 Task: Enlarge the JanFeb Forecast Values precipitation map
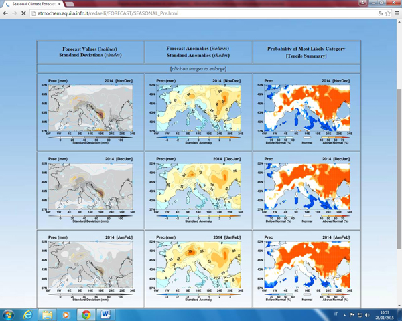[x=90, y=267]
